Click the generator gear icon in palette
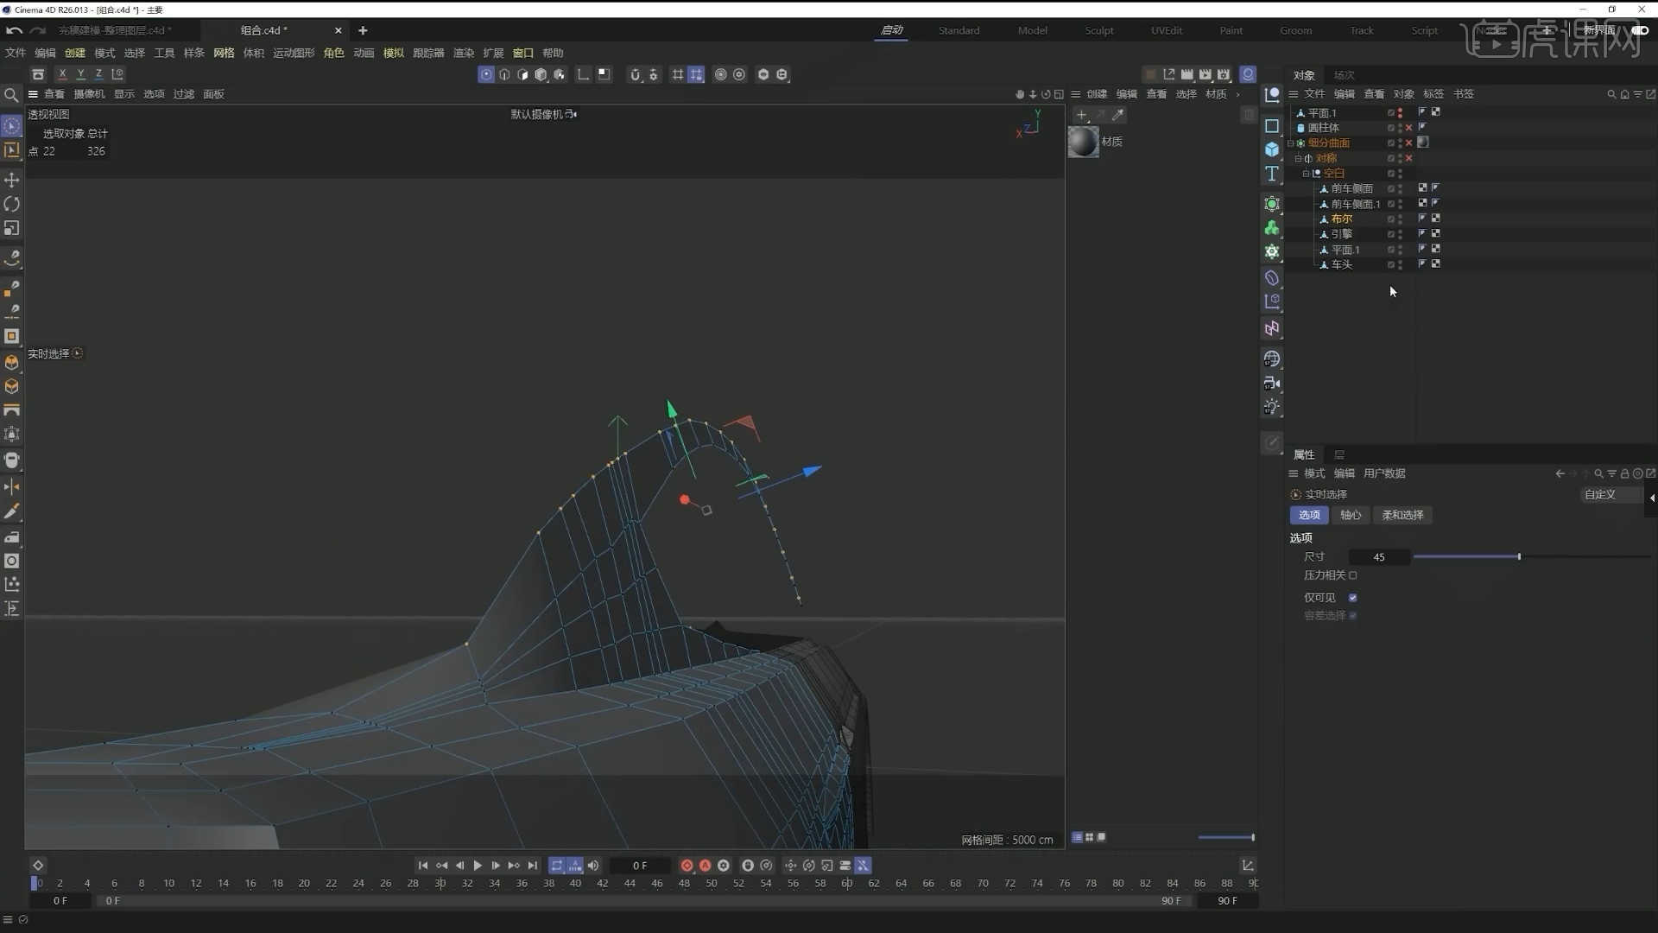The image size is (1658, 933). pyautogui.click(x=1272, y=251)
